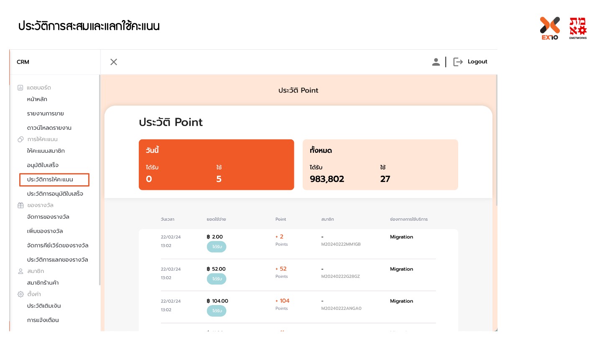Click the X close sidebar icon
The width and height of the screenshot is (602, 338).
(x=114, y=62)
